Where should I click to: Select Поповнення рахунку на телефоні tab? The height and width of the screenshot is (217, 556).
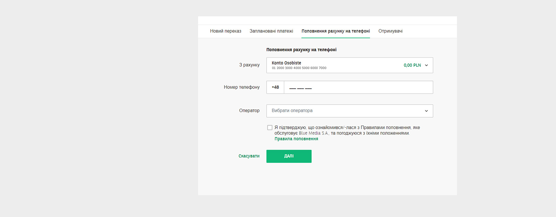[x=335, y=31]
